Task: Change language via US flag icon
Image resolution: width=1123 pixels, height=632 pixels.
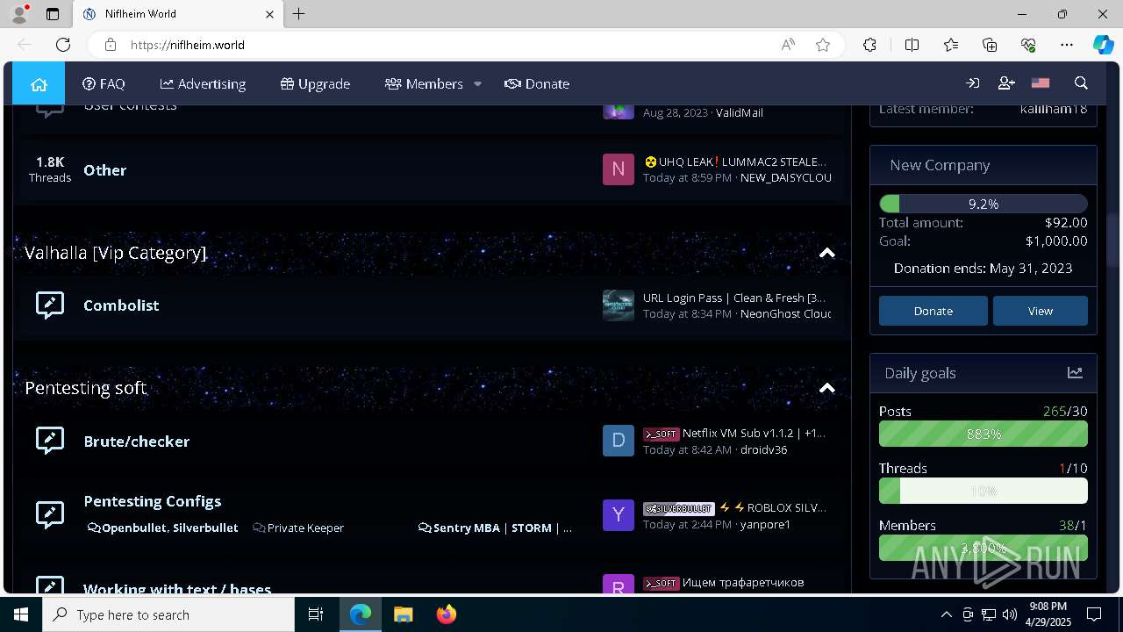Action: [x=1041, y=83]
